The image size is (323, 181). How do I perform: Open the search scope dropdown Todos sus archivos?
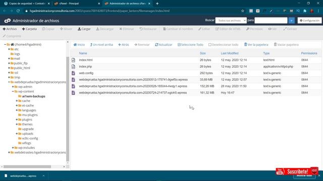tap(231, 21)
